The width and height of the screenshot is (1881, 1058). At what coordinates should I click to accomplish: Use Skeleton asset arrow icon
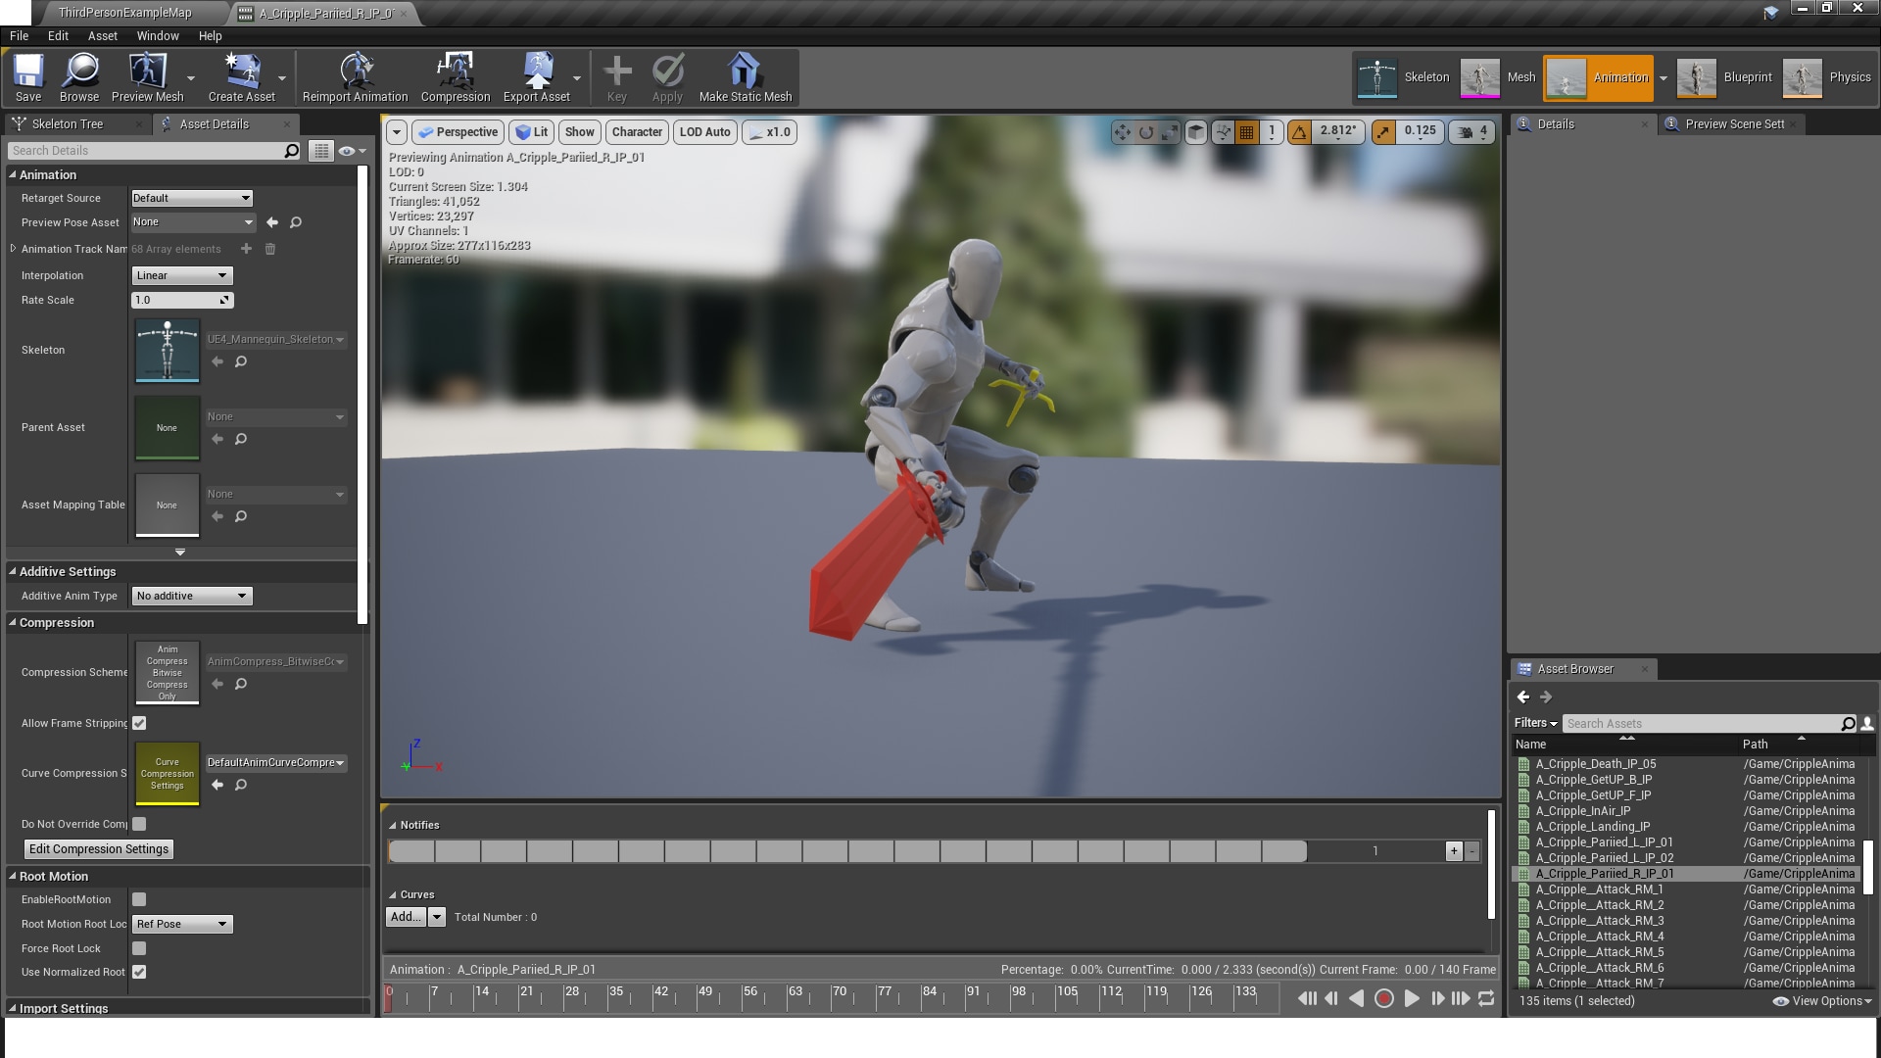click(x=217, y=361)
